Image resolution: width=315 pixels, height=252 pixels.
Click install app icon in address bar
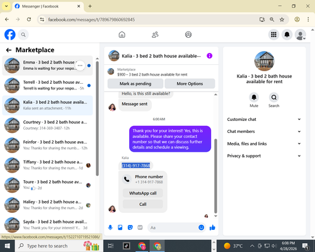(262, 20)
